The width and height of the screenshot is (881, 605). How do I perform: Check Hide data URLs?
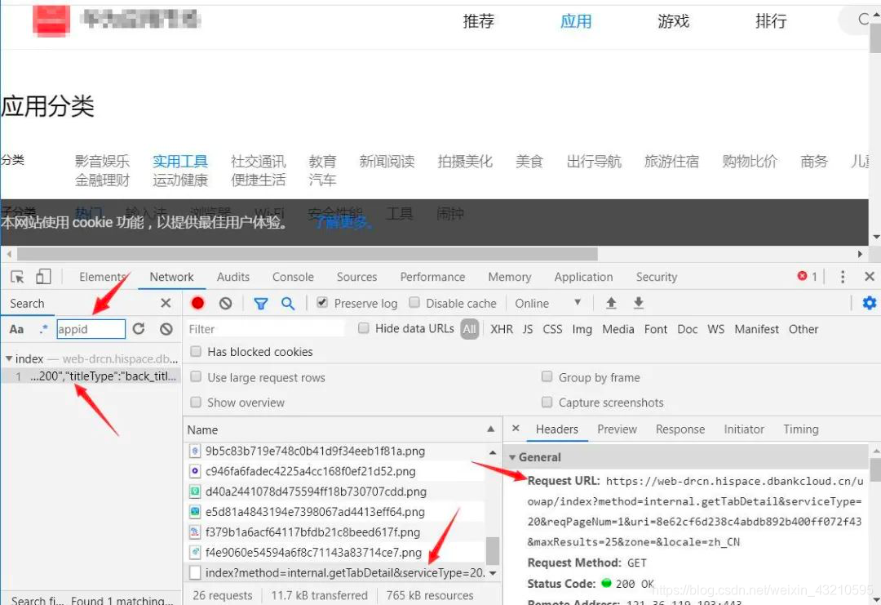pyautogui.click(x=364, y=328)
